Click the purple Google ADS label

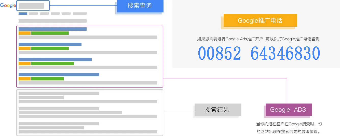(x=289, y=110)
